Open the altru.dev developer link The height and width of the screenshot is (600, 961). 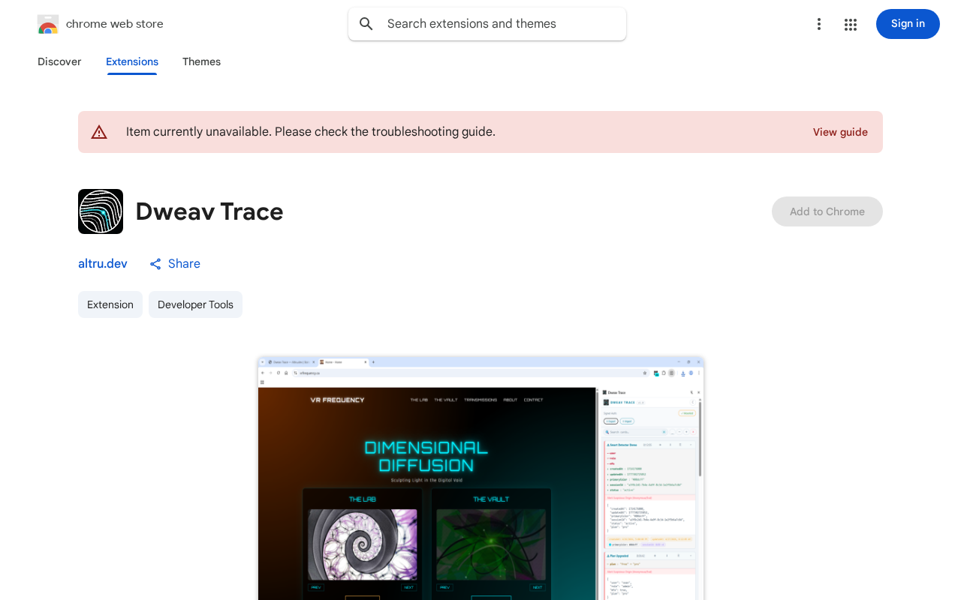click(103, 264)
